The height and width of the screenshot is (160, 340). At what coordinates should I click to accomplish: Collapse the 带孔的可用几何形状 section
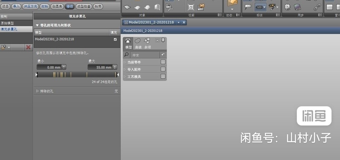click(x=37, y=25)
